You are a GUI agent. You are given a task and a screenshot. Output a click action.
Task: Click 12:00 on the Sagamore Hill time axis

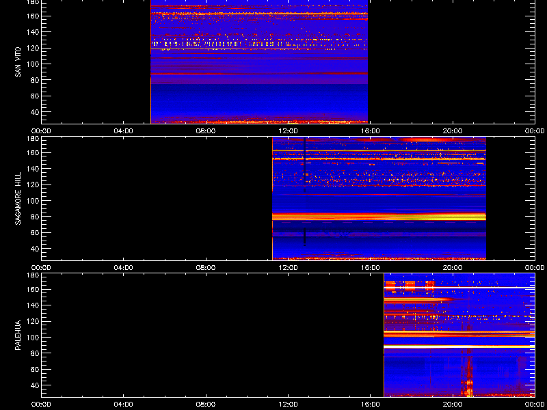(x=288, y=268)
